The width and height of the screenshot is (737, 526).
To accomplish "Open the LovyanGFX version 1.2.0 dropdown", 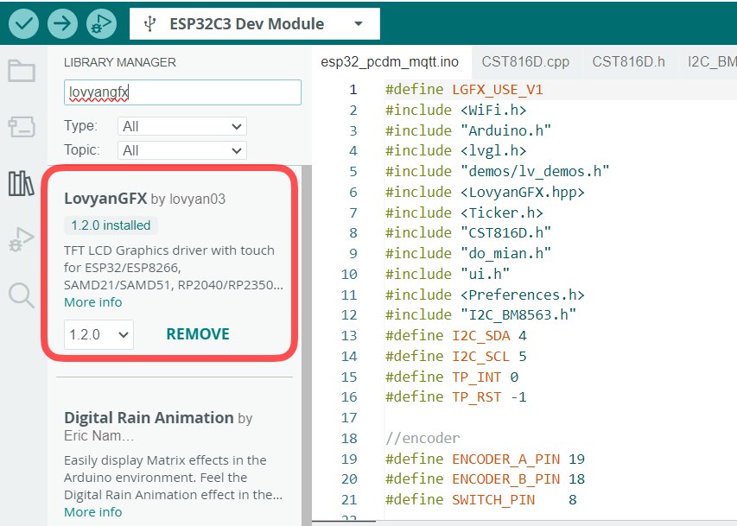I will click(x=98, y=334).
